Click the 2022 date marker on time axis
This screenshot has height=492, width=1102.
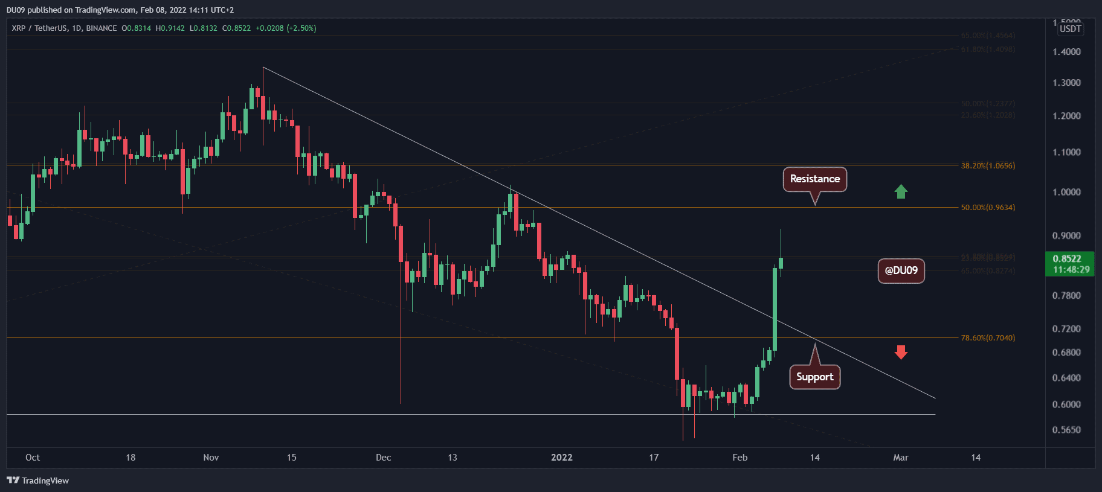[562, 458]
